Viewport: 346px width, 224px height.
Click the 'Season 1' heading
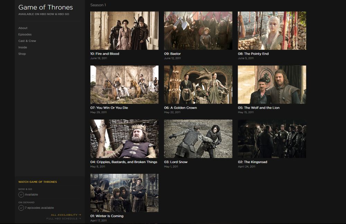point(98,5)
